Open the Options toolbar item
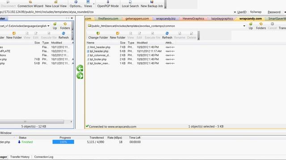 click(76, 4)
